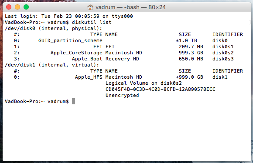Click the 'disk0' identifier in row 0
This screenshot has height=163, width=253.
[220, 40]
